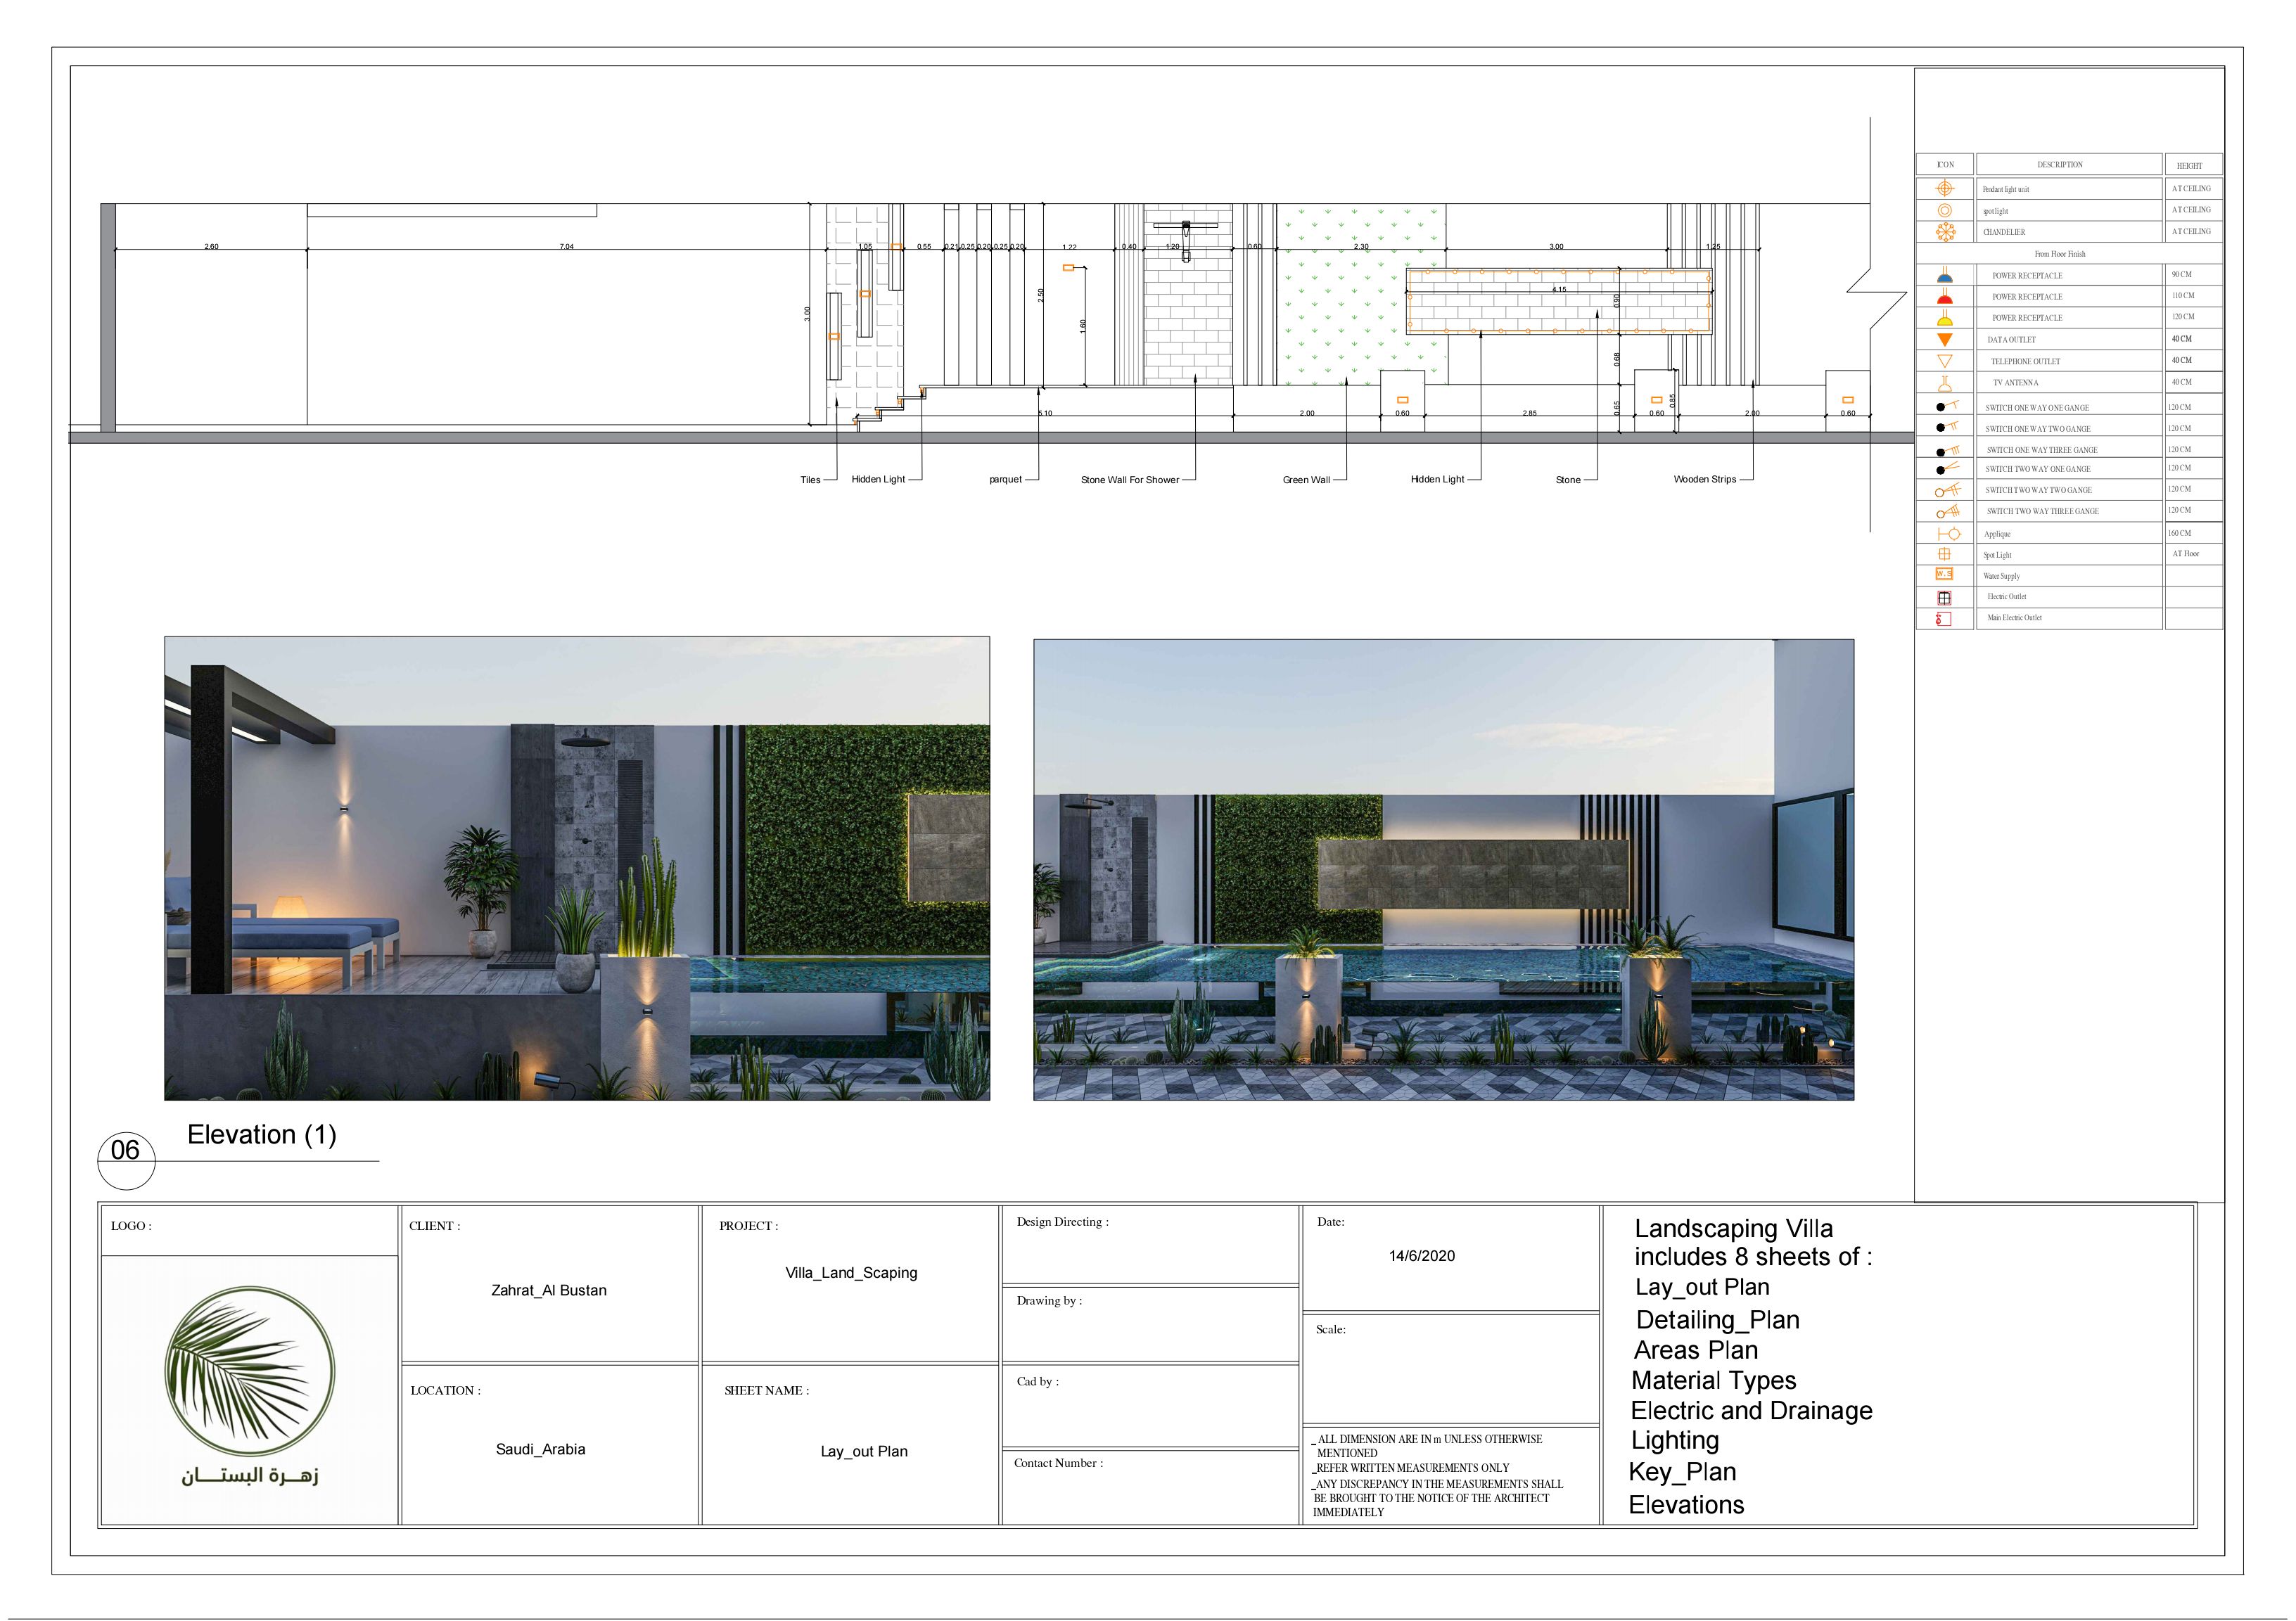The width and height of the screenshot is (2296, 1621).
Task: Click the W.S Water Supply icon
Action: pyautogui.click(x=1944, y=575)
